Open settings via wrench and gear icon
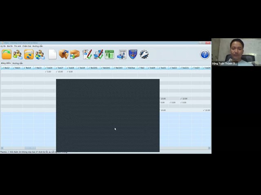The height and width of the screenshot is (195, 261). click(144, 54)
